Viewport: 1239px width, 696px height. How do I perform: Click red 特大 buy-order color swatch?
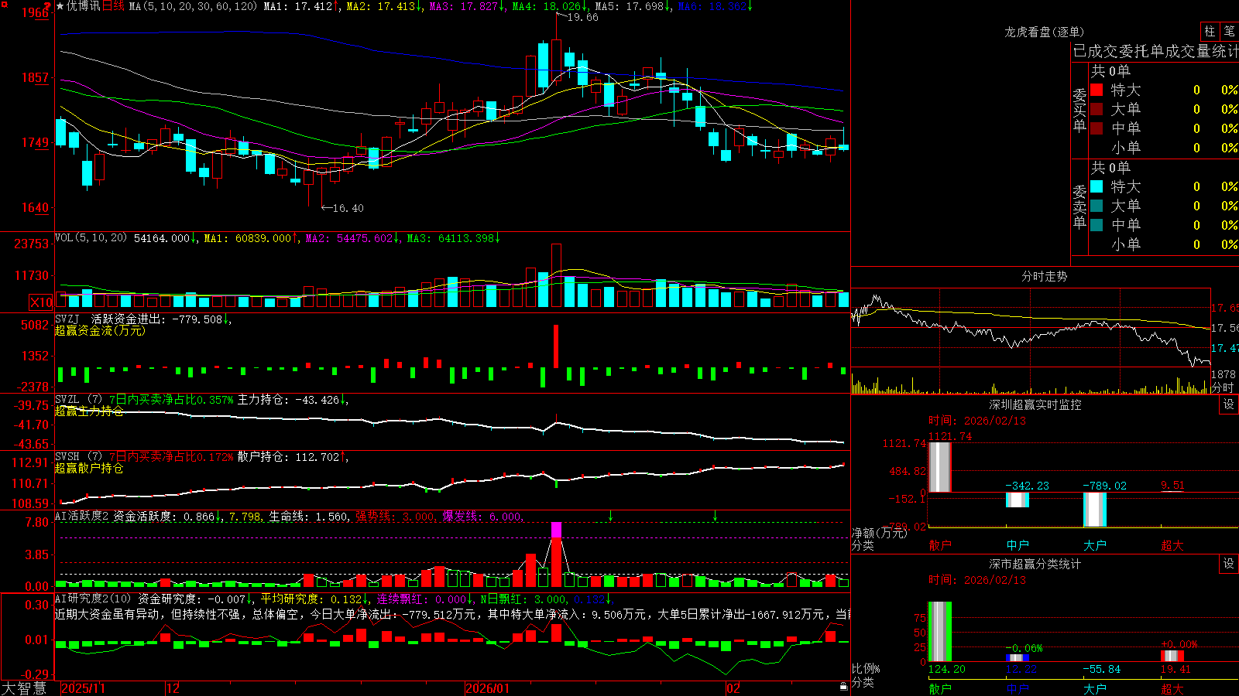tap(1097, 90)
